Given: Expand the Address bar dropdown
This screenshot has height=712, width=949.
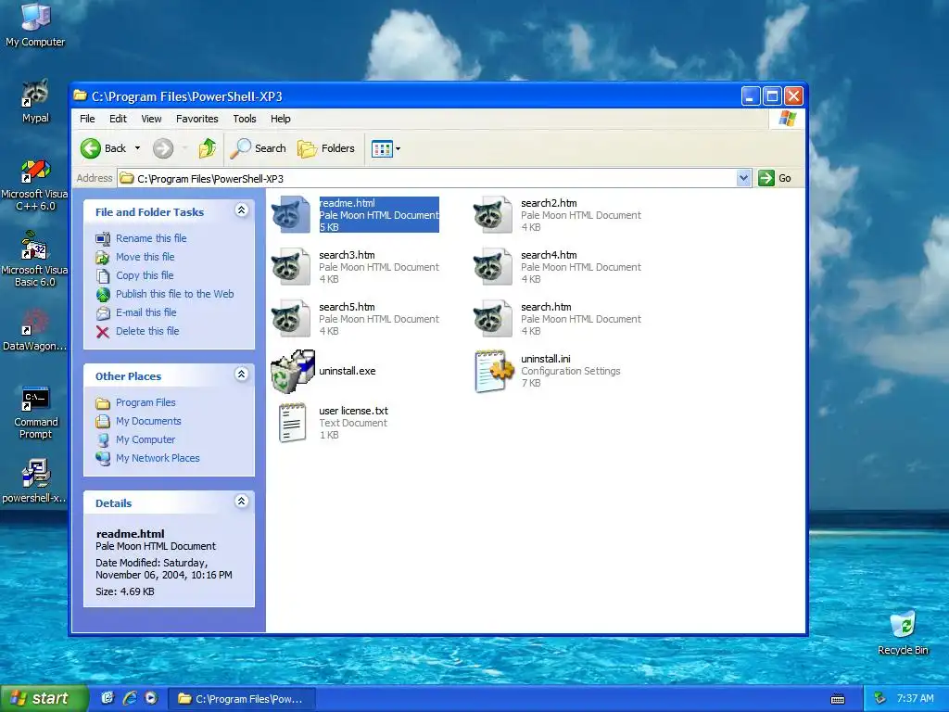Looking at the screenshot, I should tap(744, 178).
